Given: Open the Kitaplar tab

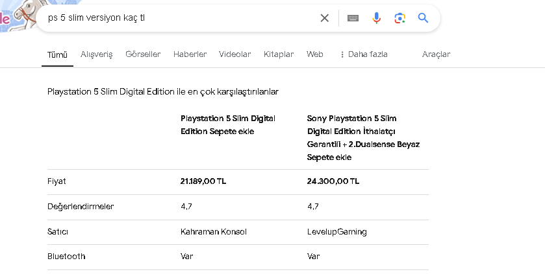Looking at the screenshot, I should (x=279, y=54).
